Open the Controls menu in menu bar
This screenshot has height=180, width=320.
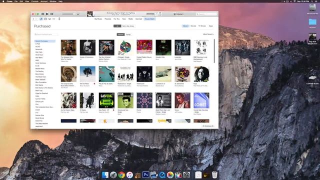[35, 1]
